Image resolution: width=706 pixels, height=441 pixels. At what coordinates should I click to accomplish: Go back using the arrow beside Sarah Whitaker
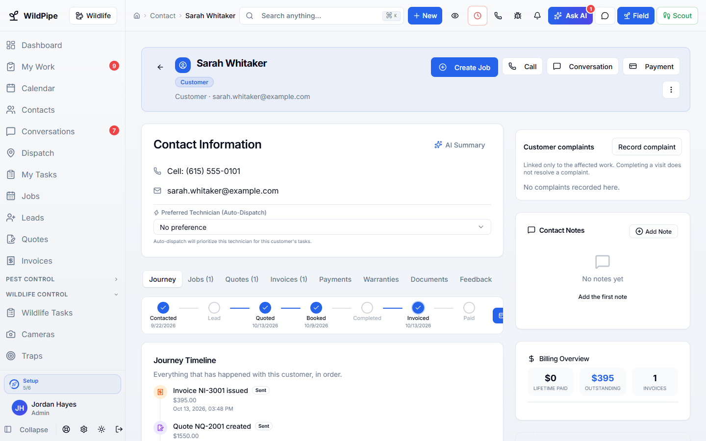pyautogui.click(x=160, y=67)
